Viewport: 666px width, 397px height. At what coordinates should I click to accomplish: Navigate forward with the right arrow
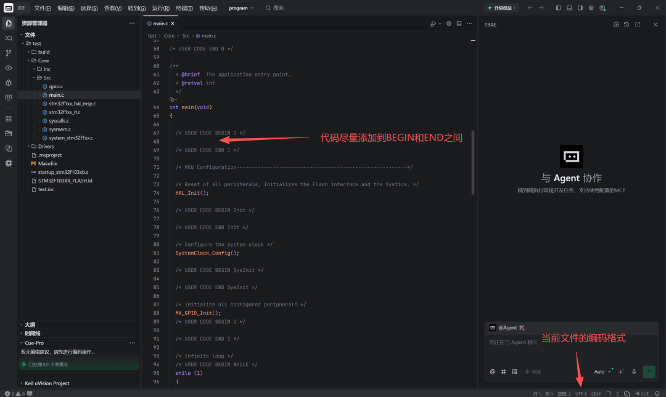(541, 8)
